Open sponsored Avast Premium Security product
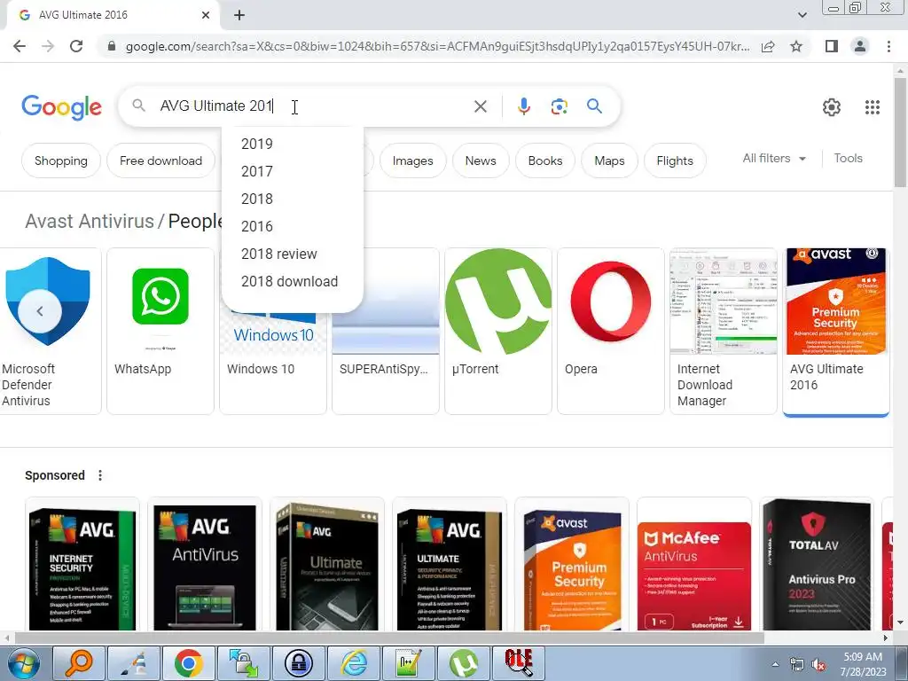The height and width of the screenshot is (681, 908). point(572,565)
